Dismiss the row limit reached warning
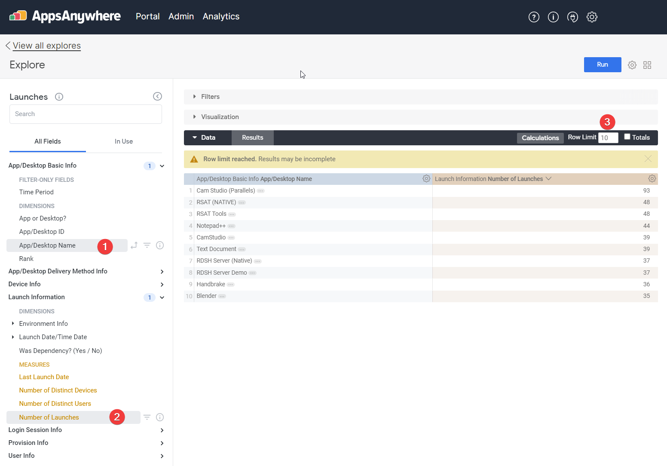The height and width of the screenshot is (466, 667). (x=648, y=159)
